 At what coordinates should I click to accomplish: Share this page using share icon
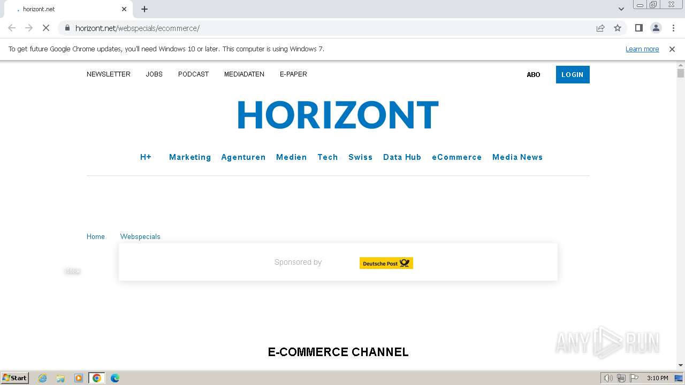click(600, 28)
